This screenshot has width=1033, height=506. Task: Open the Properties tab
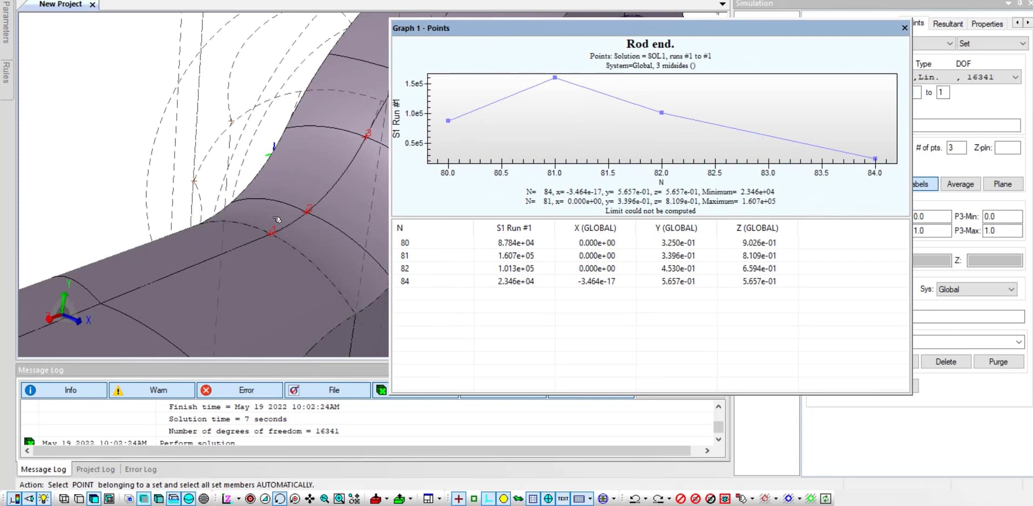point(987,24)
